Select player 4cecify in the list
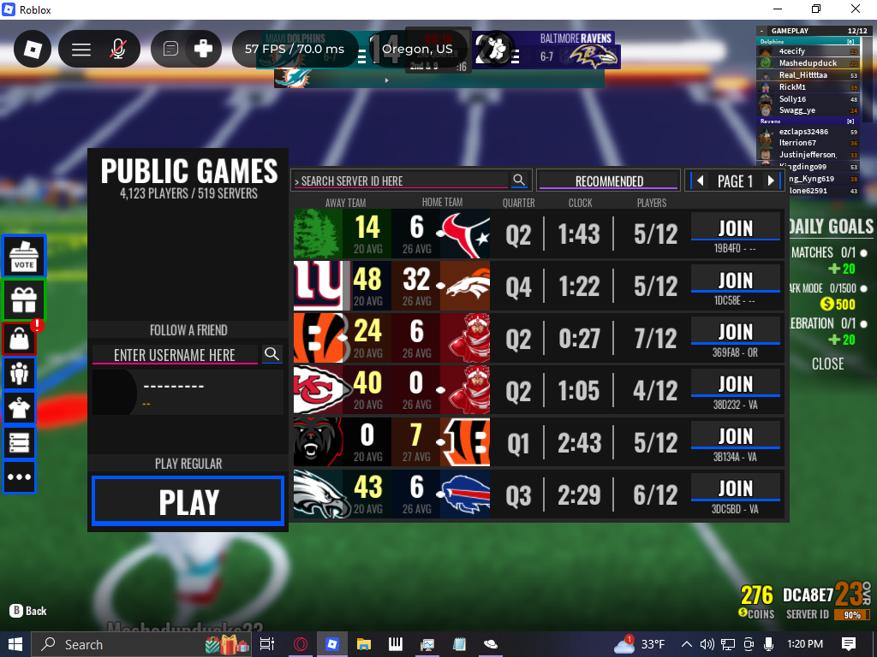The image size is (877, 657). [808, 50]
